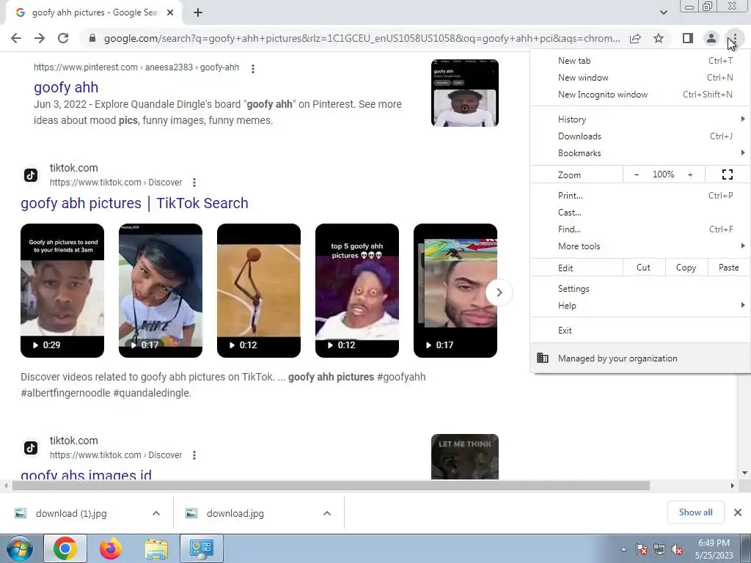Play the first 0:17 video with Nike shirt
This screenshot has height=563, width=751.
161,290
